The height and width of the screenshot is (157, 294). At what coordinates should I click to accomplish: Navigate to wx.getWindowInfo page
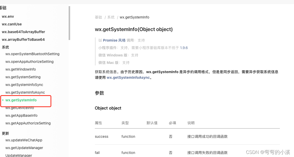tap(21, 69)
